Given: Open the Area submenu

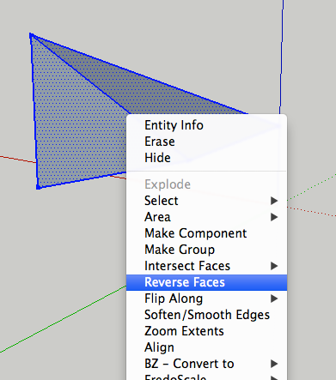Looking at the screenshot, I should click(x=206, y=217).
